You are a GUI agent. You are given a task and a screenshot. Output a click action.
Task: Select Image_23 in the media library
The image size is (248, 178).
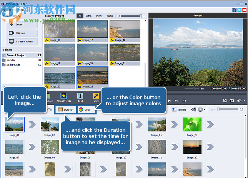(92, 78)
